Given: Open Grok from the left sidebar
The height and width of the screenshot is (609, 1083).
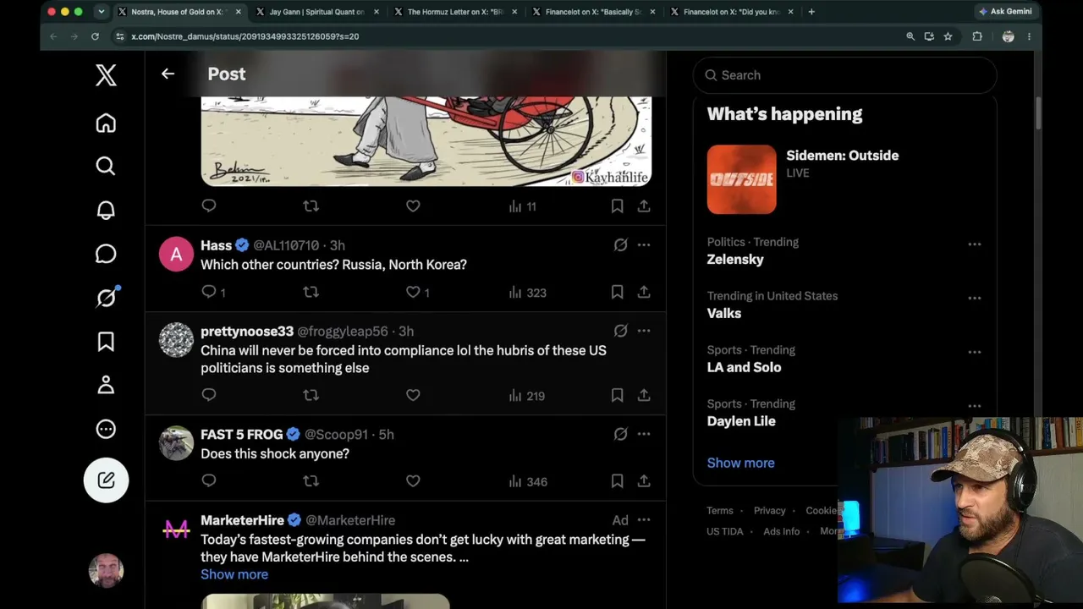Looking at the screenshot, I should coord(106,297).
